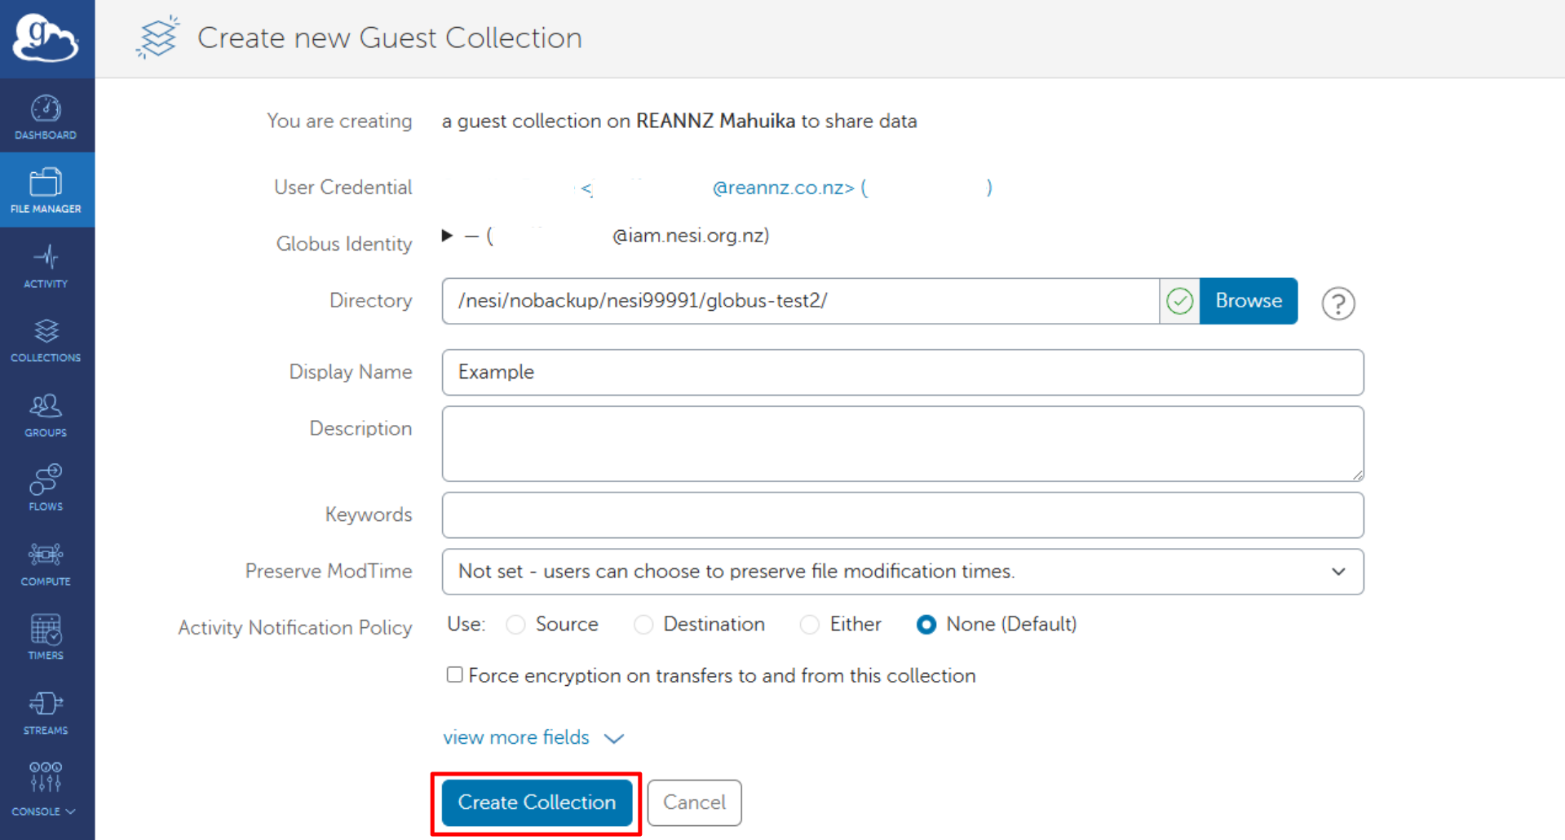The height and width of the screenshot is (840, 1565).
Task: Open the Flows page
Action: (x=46, y=489)
